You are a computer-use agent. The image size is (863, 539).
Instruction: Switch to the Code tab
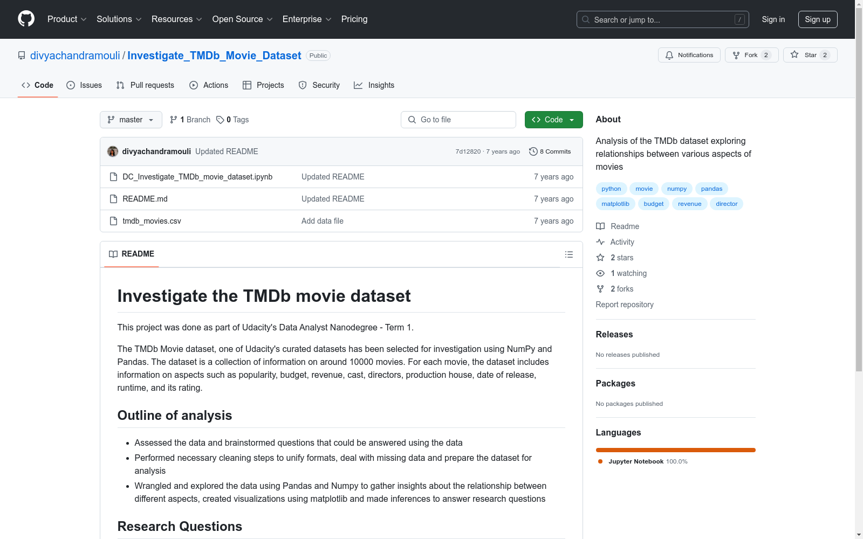(x=38, y=85)
